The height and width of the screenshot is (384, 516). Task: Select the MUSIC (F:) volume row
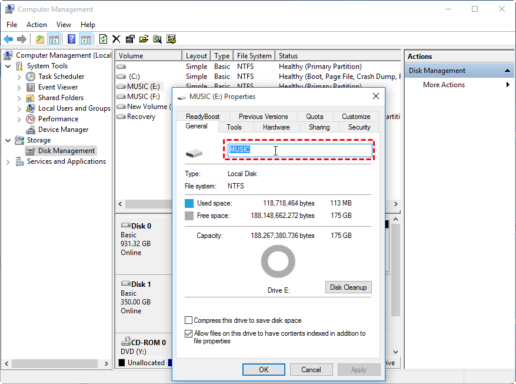(x=144, y=97)
